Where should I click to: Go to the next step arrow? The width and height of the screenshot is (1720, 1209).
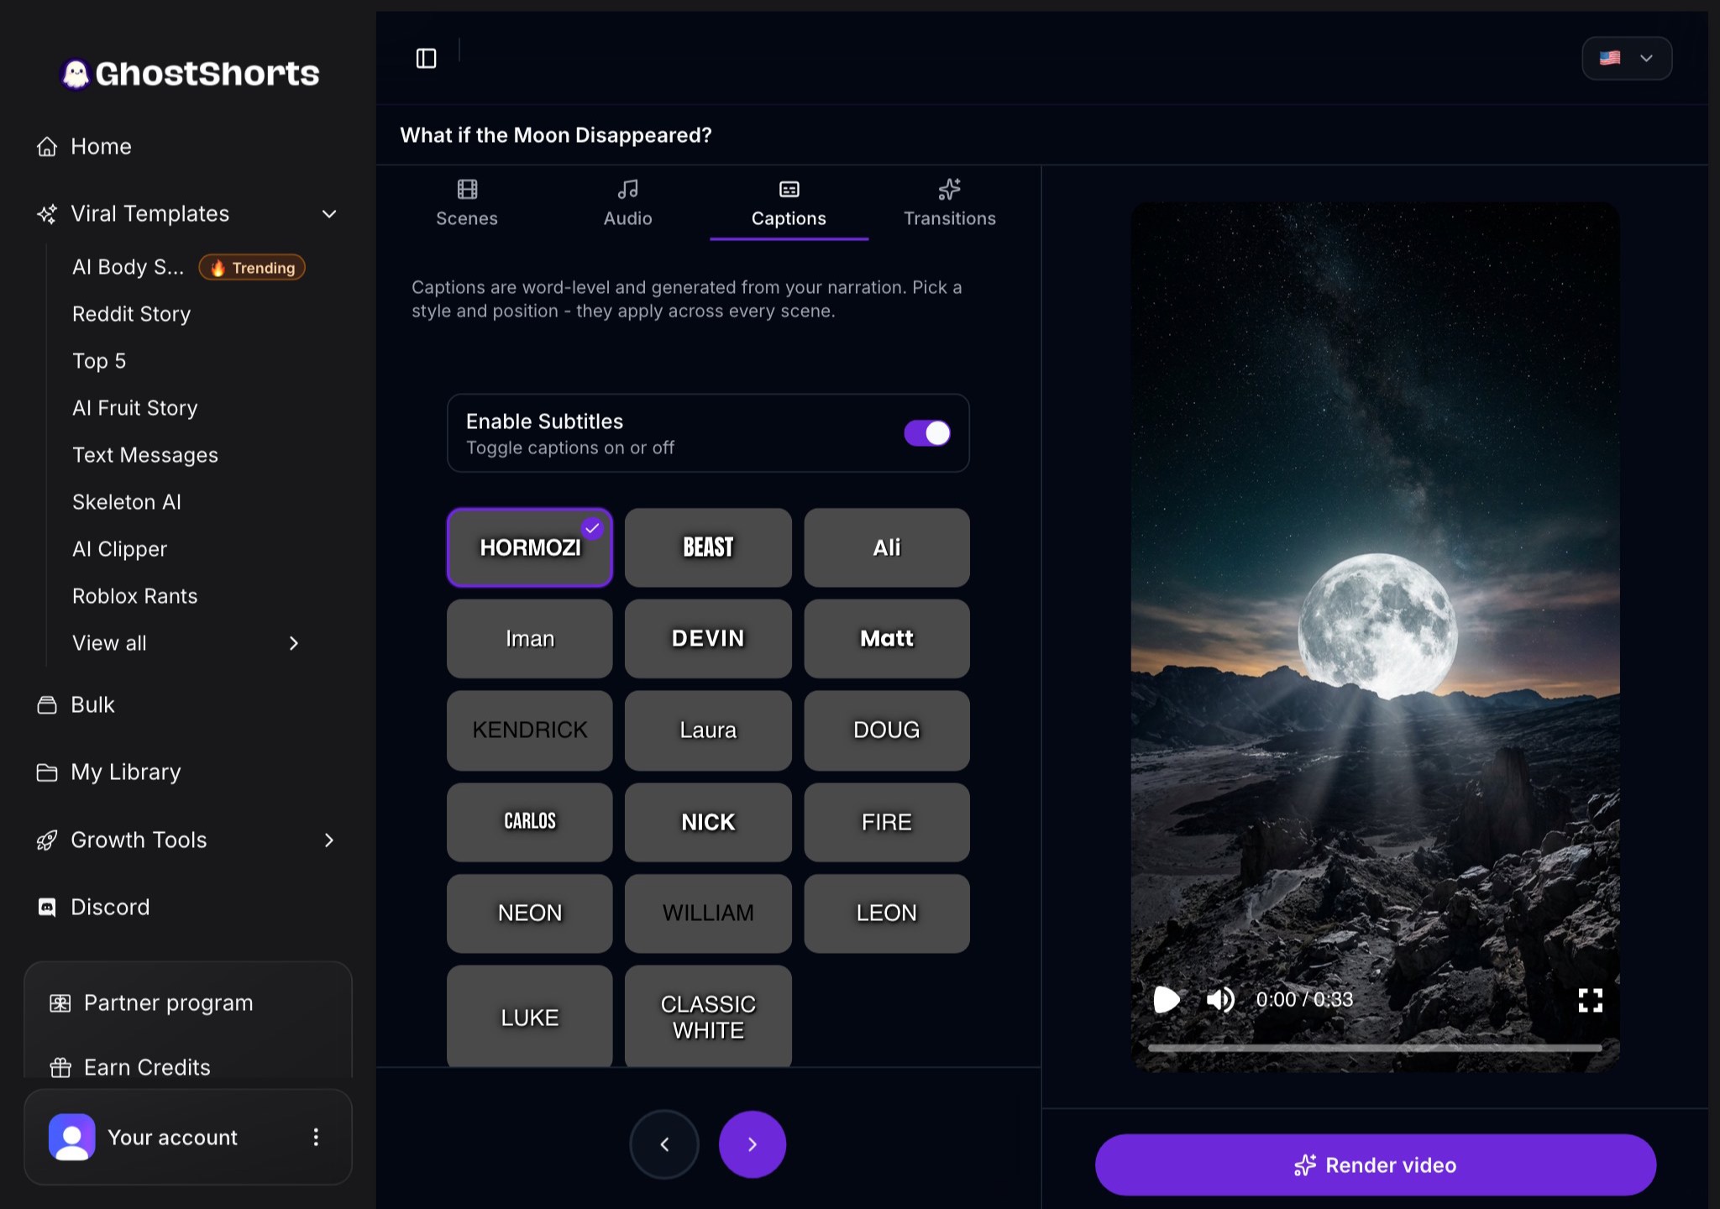pyautogui.click(x=752, y=1144)
